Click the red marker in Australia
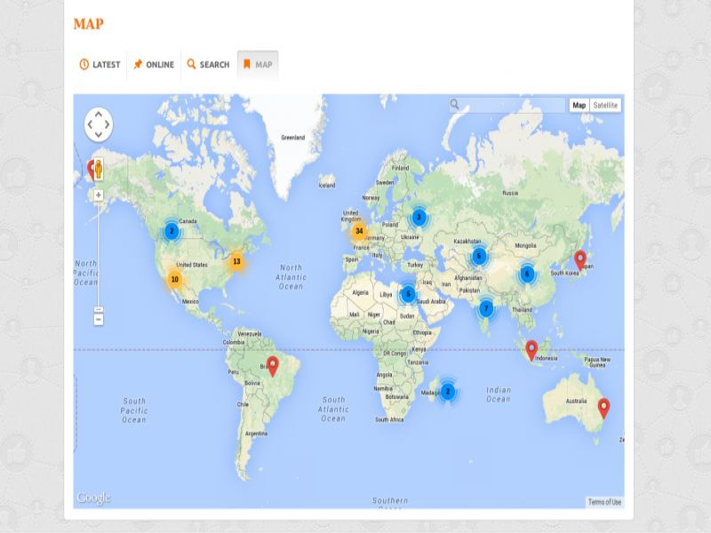 coord(603,407)
